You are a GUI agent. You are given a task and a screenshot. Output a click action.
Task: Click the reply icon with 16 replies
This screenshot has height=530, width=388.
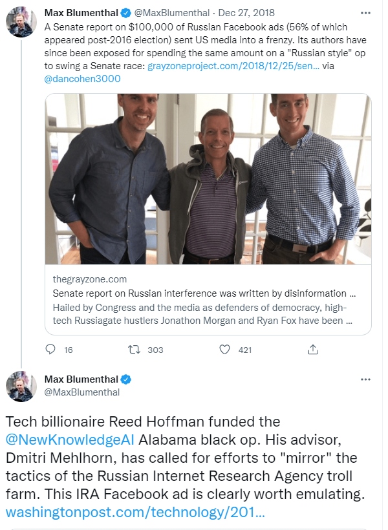[51, 350]
